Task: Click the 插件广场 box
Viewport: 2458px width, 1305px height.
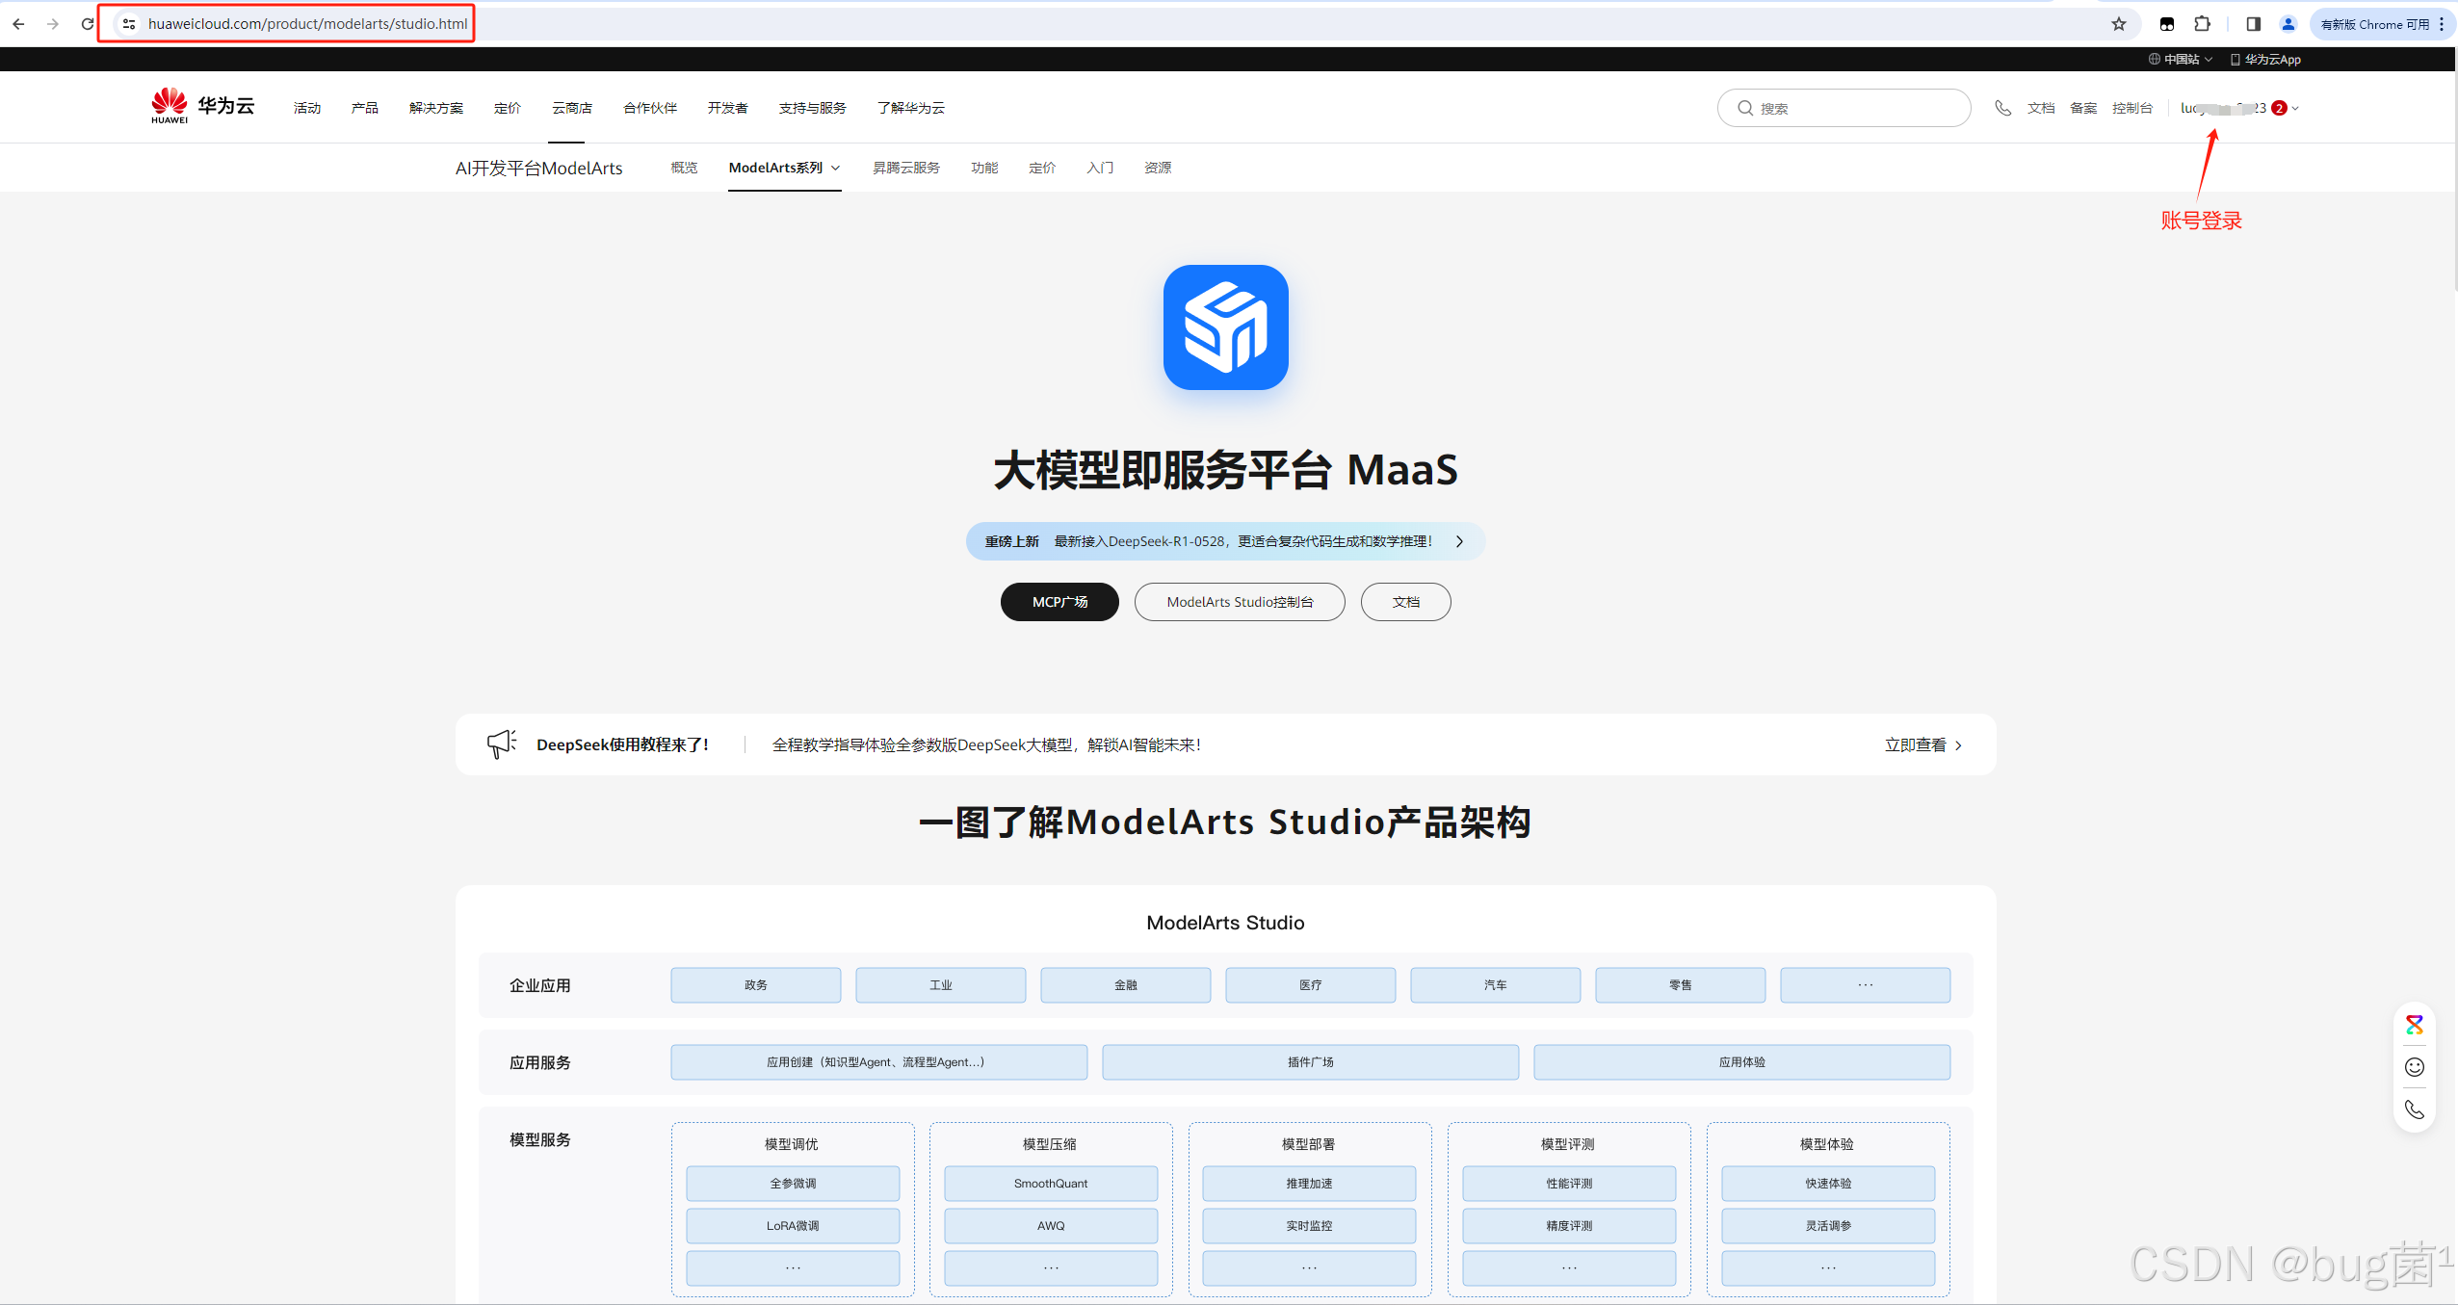Action: coord(1311,1062)
